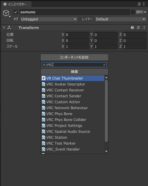Open the cube icon dropdown arrow
The image size is (148, 186).
pos(10,17)
